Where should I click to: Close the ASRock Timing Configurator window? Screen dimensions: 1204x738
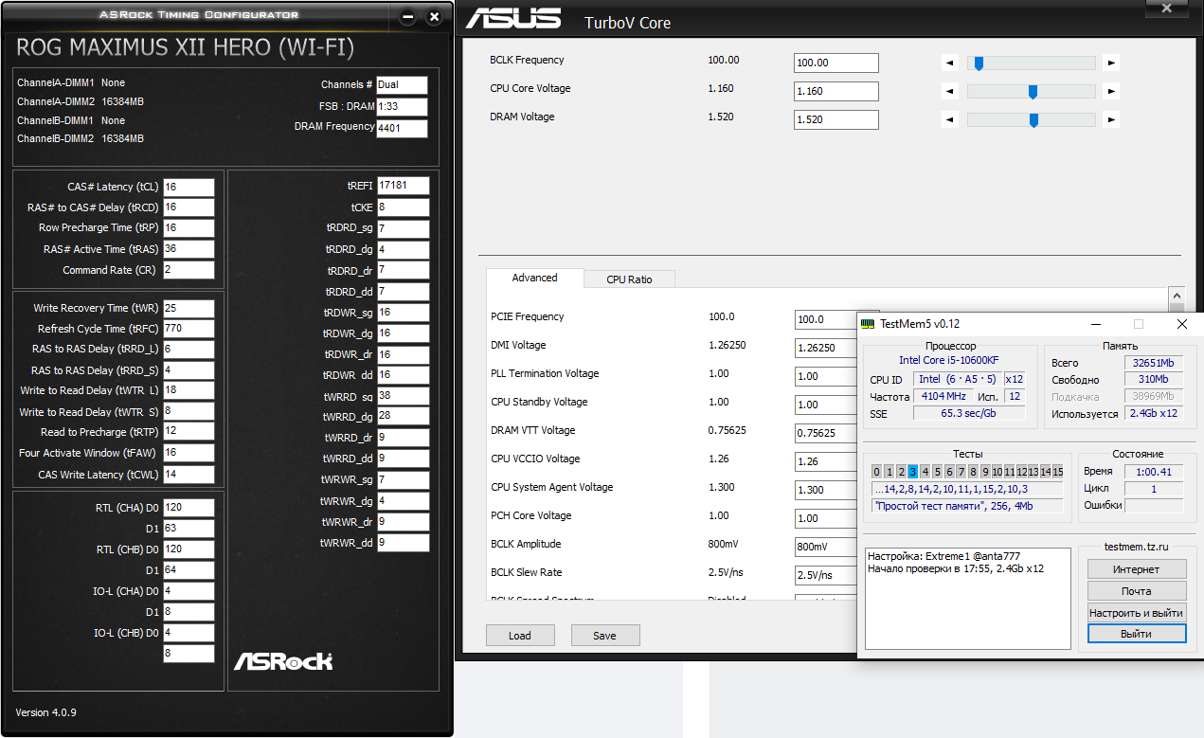coord(434,17)
